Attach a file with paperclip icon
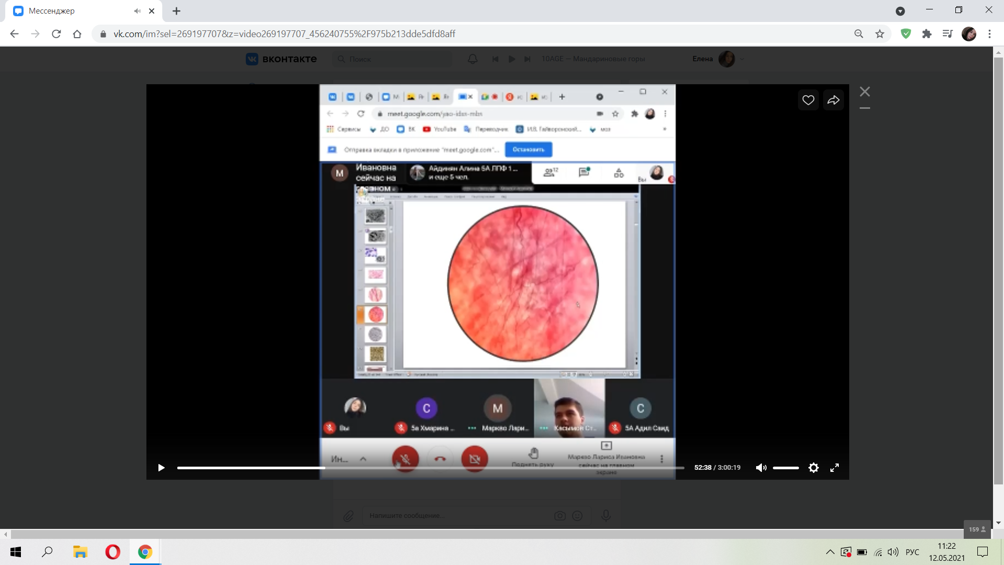Viewport: 1004px width, 565px height. [348, 516]
